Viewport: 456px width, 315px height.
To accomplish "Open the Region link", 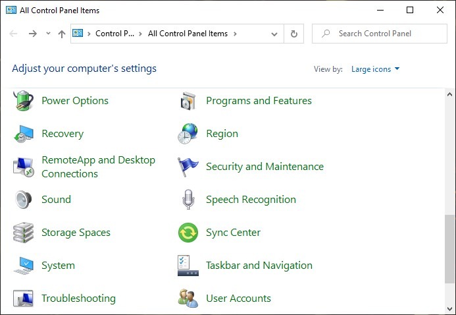I will [x=222, y=134].
